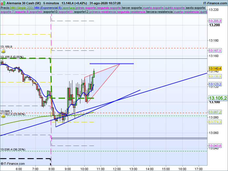Click the magenta 13.205,3 price label
This screenshot has height=171, width=228.
[x=215, y=21]
